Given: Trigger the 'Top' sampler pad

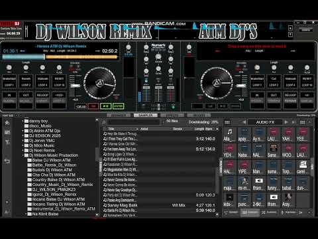Looking at the screenshot, I should pos(288,167).
